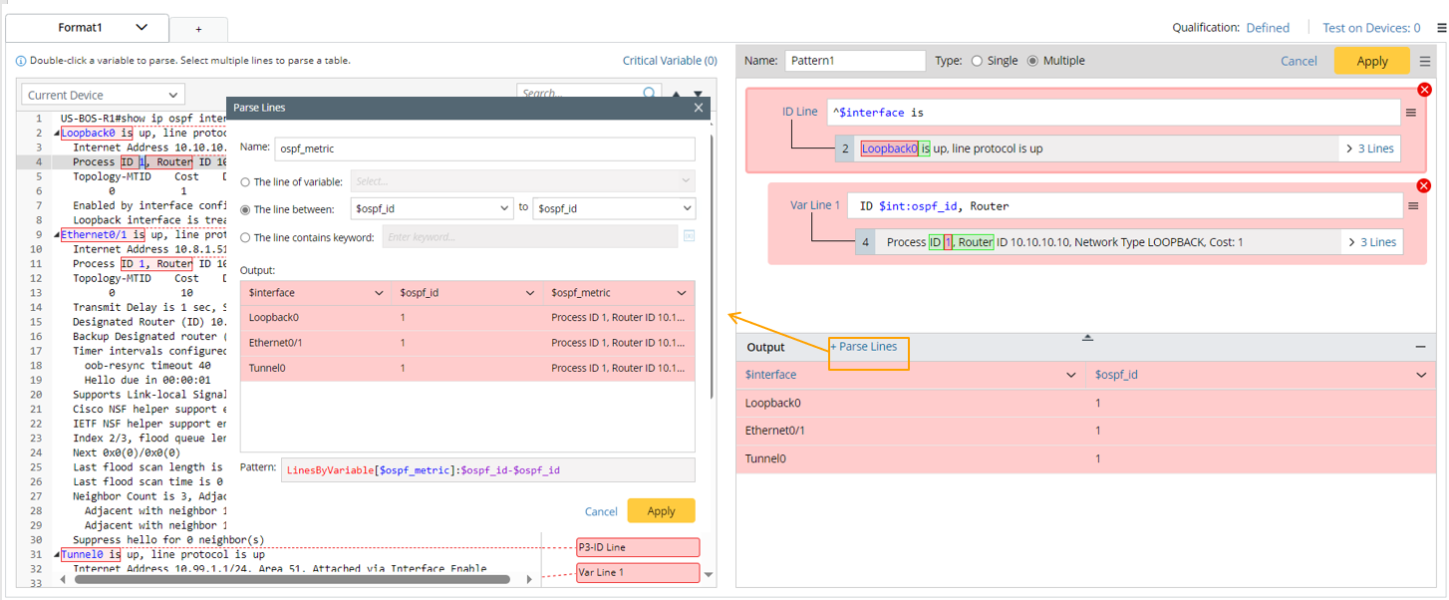Viewport: 1449px width, 600px height.
Task: Click Apply in Parse Lines dialog
Action: [x=661, y=510]
